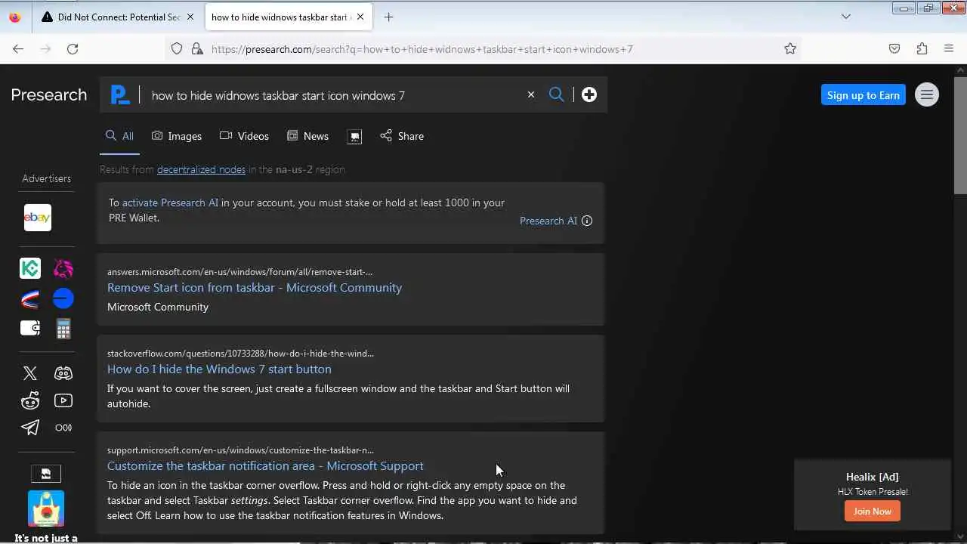This screenshot has height=544, width=967.
Task: Open Remove Start icon from taskbar result
Action: point(255,287)
